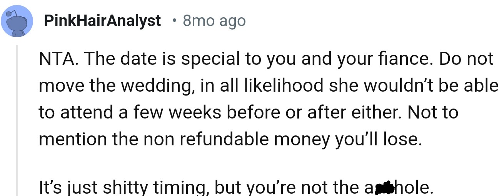Click the "8mo ago" comment timestamp
Viewport: 504px width, 196px height.
tap(214, 21)
